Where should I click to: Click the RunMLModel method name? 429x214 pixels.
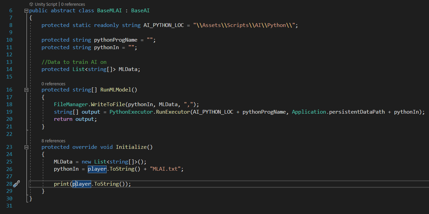[116, 90]
